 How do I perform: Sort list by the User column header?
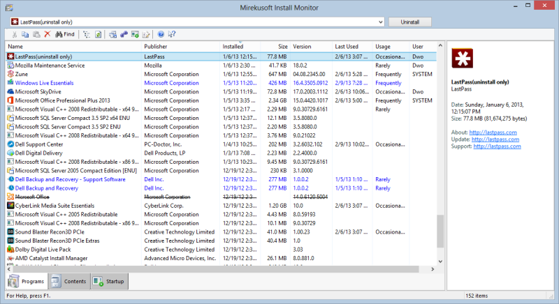point(423,47)
